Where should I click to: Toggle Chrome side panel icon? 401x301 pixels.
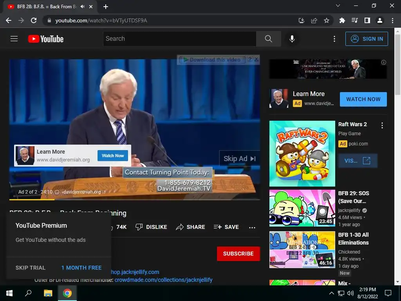[367, 20]
